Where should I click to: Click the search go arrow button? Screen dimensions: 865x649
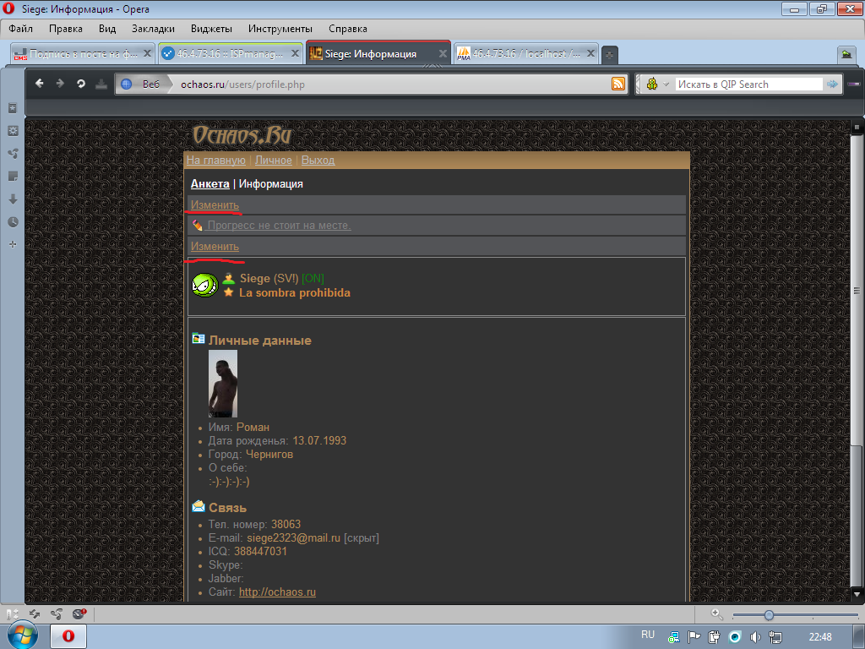(x=832, y=84)
